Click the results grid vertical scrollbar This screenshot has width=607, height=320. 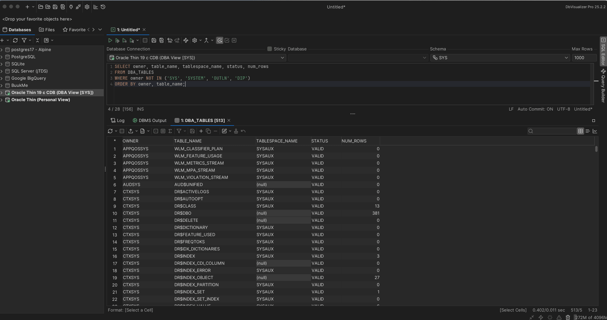[596, 149]
